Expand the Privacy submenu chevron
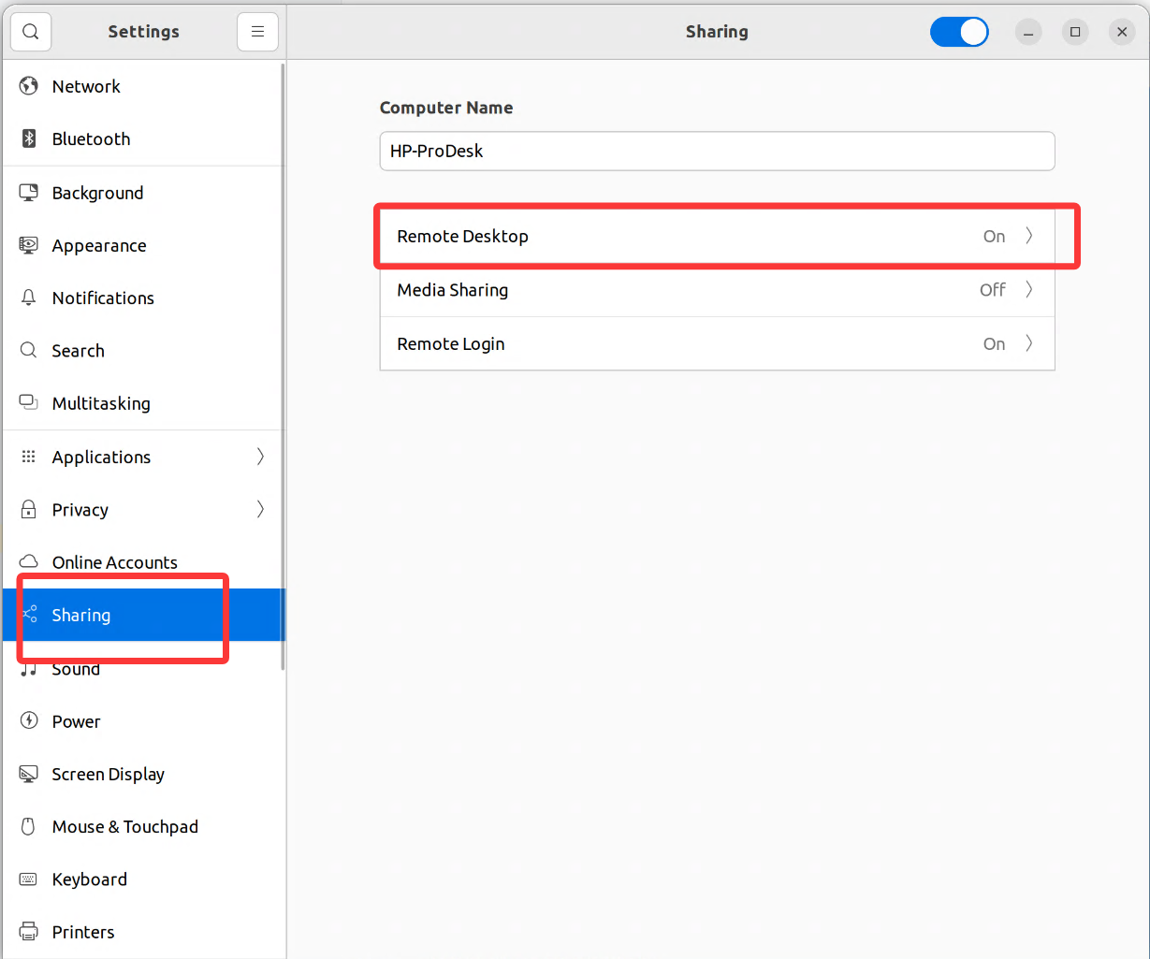 (260, 509)
